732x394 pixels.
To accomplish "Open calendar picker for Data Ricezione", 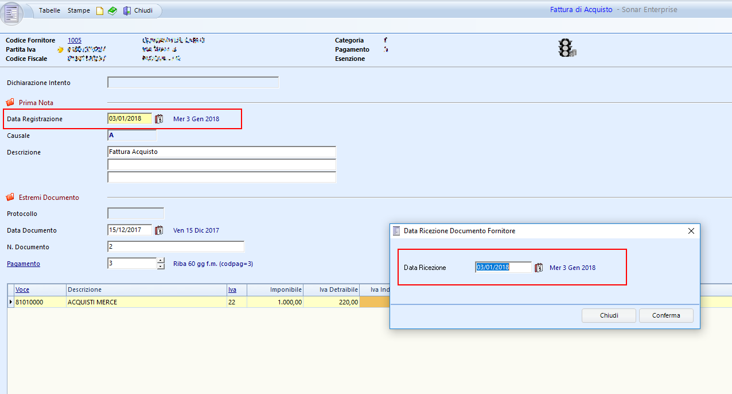I will (x=539, y=268).
